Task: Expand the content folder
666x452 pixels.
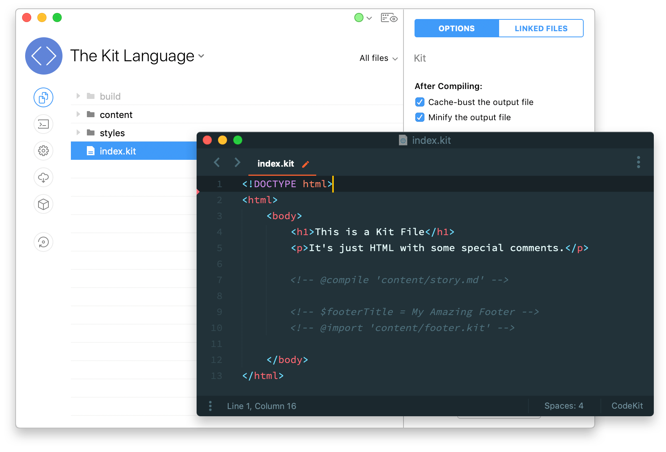Action: (78, 114)
